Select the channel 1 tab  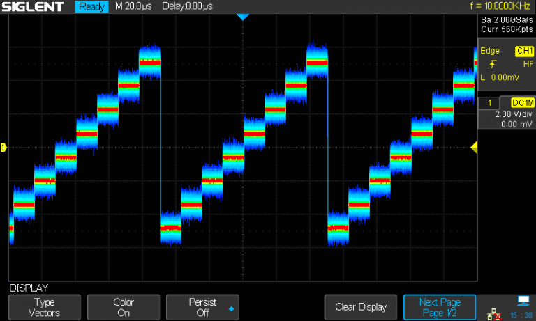490,102
